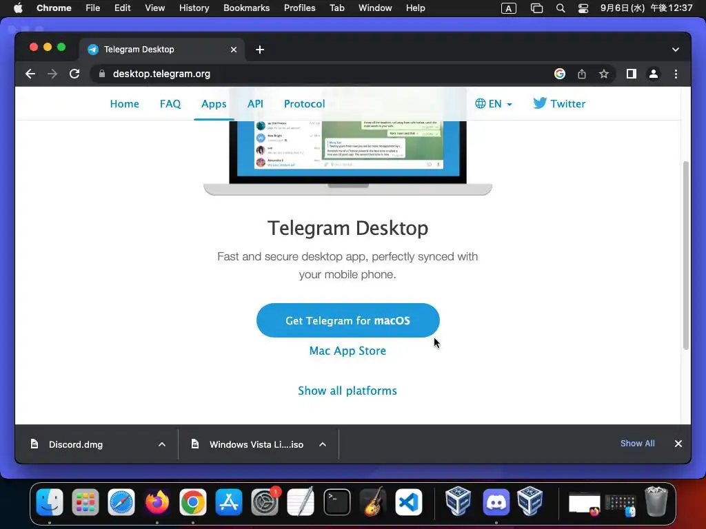The image size is (706, 529).
Task: Click the forward navigation arrow
Action: pos(52,74)
